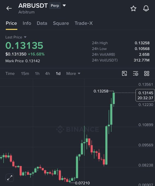Tap the 0.13135 last price value
Screen dimensions: 155x186
point(24,45)
